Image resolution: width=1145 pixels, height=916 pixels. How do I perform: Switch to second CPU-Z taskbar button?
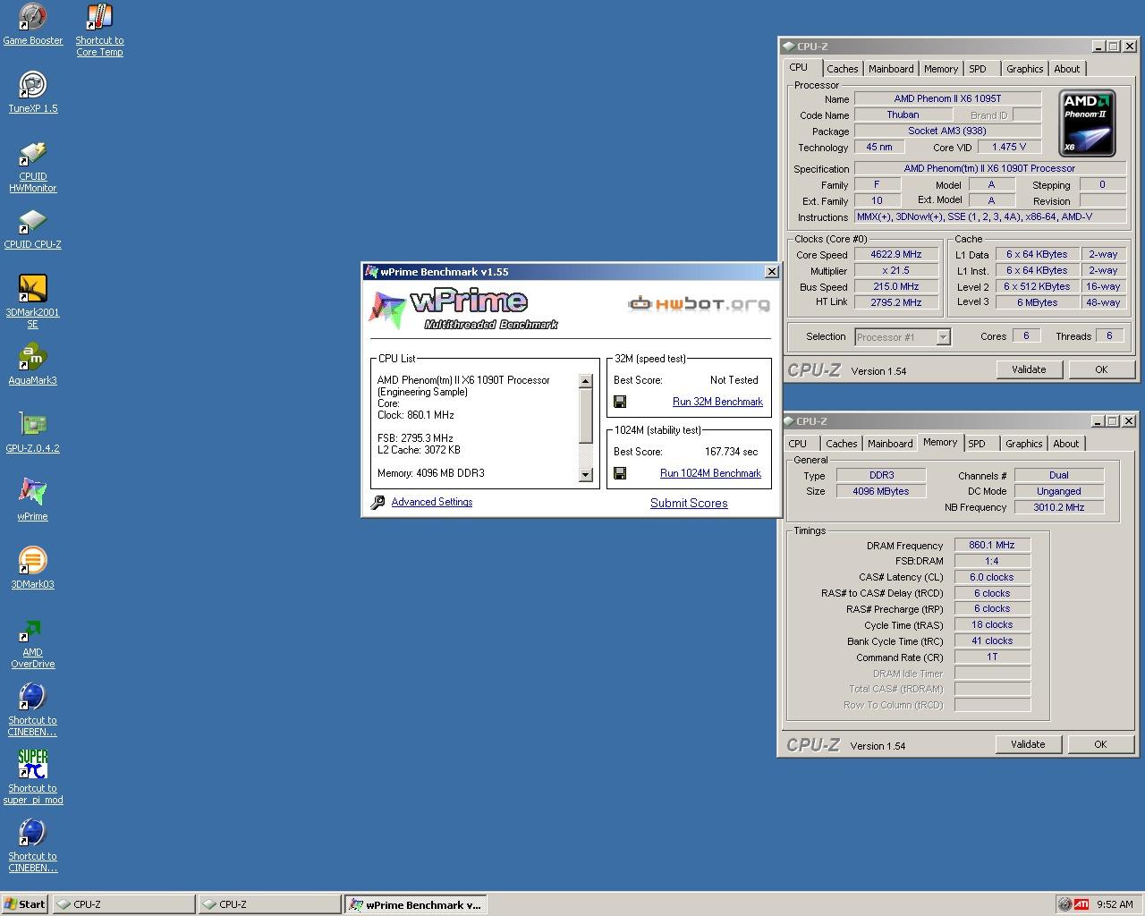pos(269,904)
